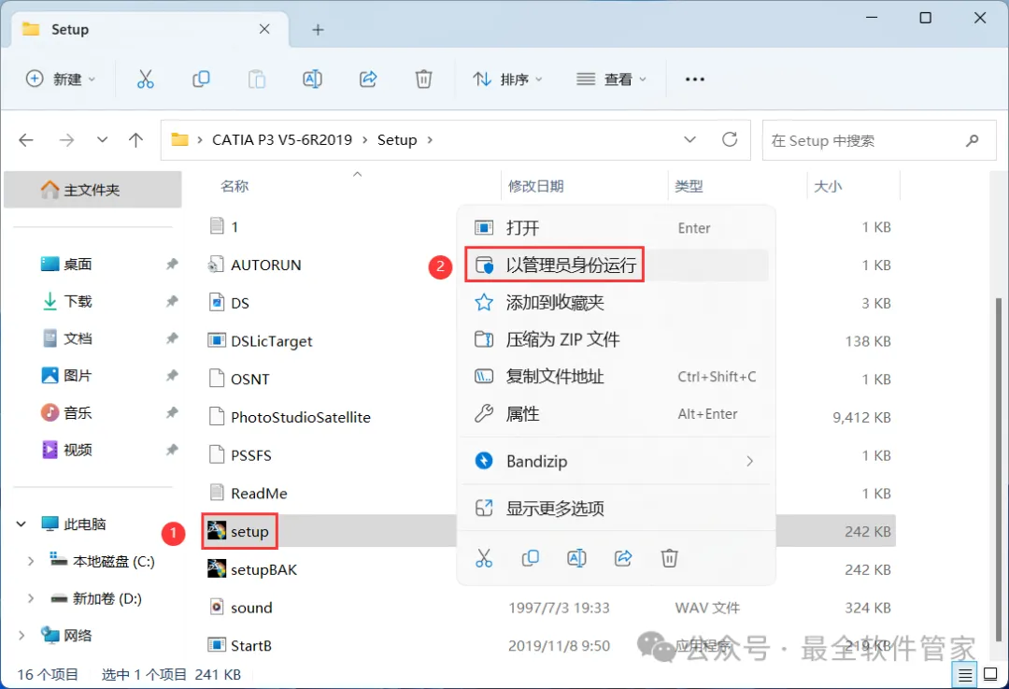Select the setupBAK file
This screenshot has width=1009, height=689.
263,570
